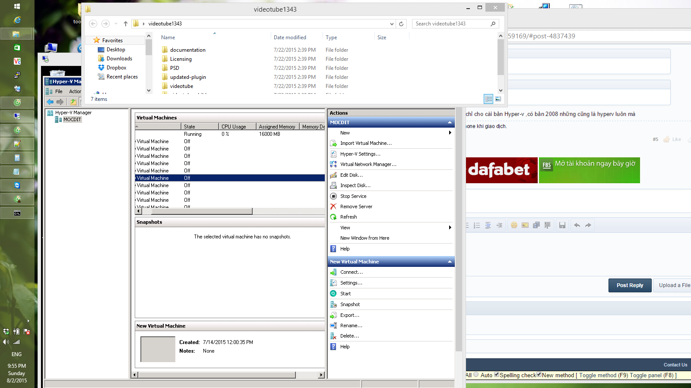Click the undo arrow in forum editor
Image resolution: width=691 pixels, height=388 pixels.
(x=577, y=225)
